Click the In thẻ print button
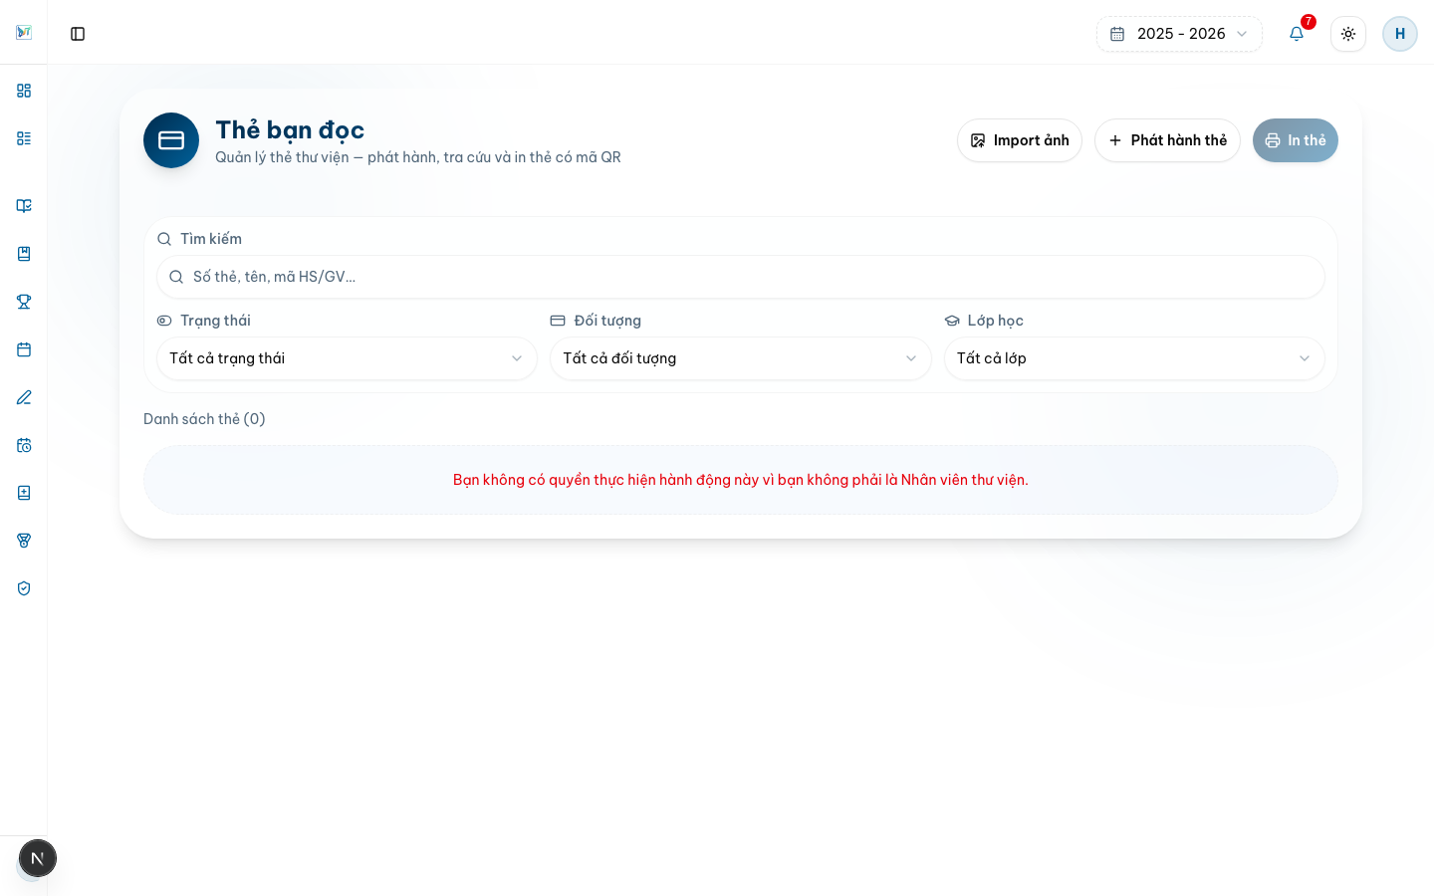1434x896 pixels. (1296, 140)
